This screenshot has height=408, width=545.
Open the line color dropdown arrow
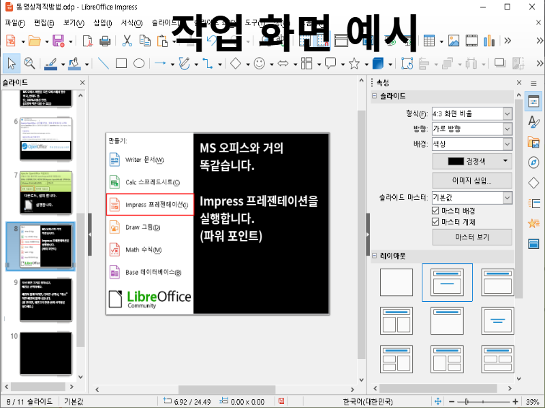click(x=63, y=64)
